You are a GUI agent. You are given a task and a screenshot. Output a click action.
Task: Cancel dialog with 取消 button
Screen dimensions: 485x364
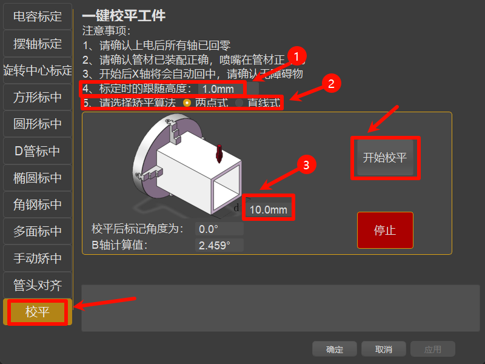[384, 349]
